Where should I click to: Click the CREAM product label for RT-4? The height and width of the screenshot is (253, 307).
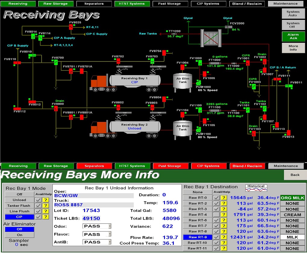pos(292,215)
